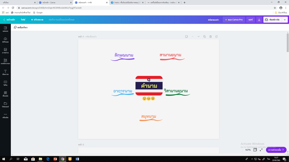This screenshot has width=289, height=162.
Task: Add notes to page 1
Action: [x=186, y=37]
